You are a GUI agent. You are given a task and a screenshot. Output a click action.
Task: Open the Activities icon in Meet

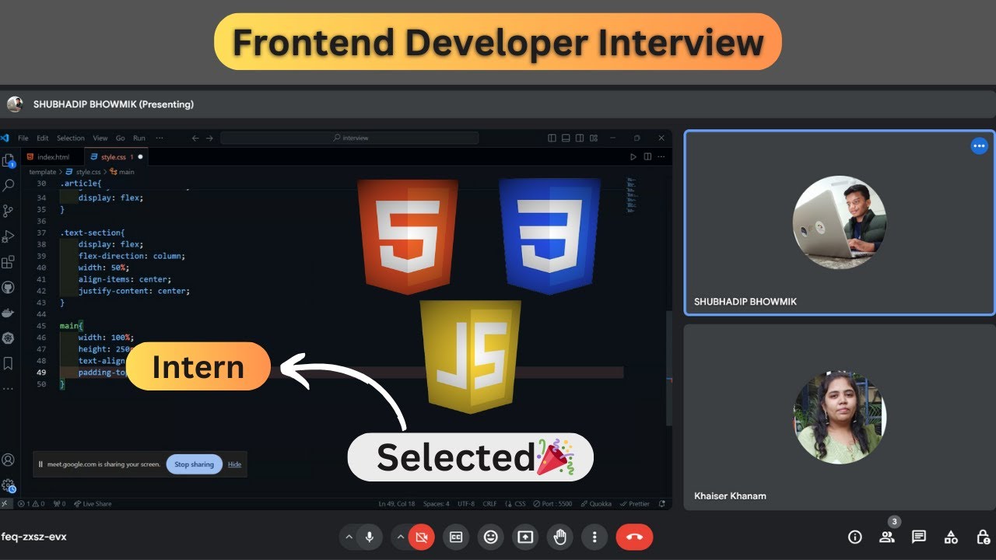tap(951, 537)
